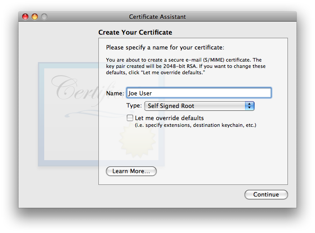Click the '(i.e. specify extensions, destination keychain, etc.)' note

point(195,125)
